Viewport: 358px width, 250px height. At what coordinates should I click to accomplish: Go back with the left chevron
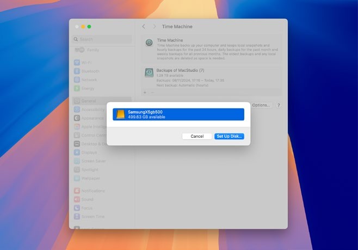144,27
